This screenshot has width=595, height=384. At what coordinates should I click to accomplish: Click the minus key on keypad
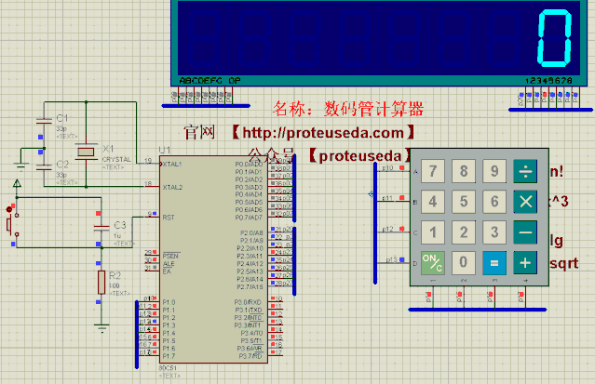[525, 232]
